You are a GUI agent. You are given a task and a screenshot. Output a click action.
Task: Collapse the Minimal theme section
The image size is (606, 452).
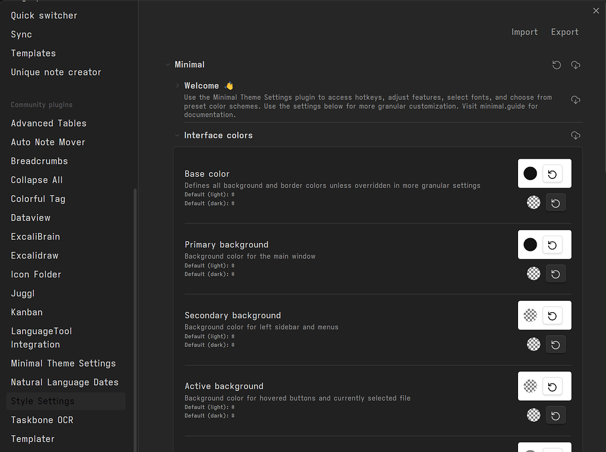(x=168, y=64)
